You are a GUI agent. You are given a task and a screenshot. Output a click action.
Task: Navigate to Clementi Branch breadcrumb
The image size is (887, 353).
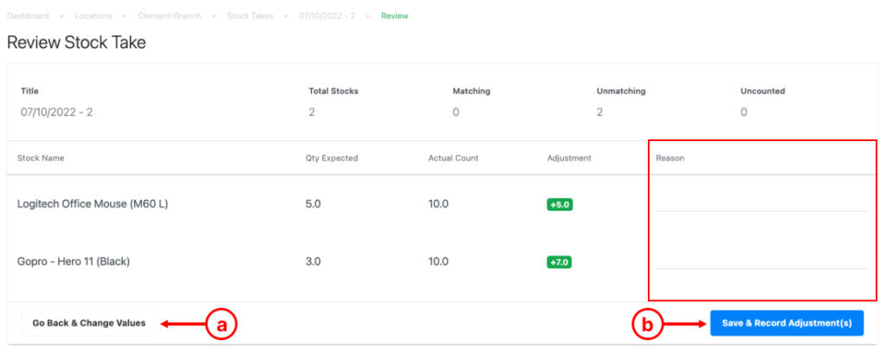click(168, 16)
